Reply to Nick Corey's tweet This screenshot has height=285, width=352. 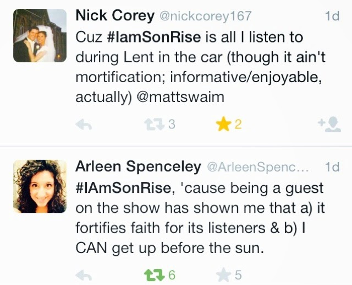point(84,125)
